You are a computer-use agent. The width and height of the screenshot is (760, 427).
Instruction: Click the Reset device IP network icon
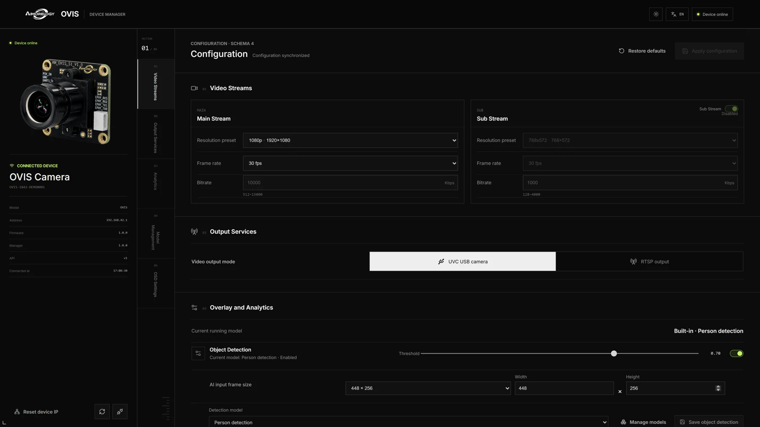(x=17, y=412)
